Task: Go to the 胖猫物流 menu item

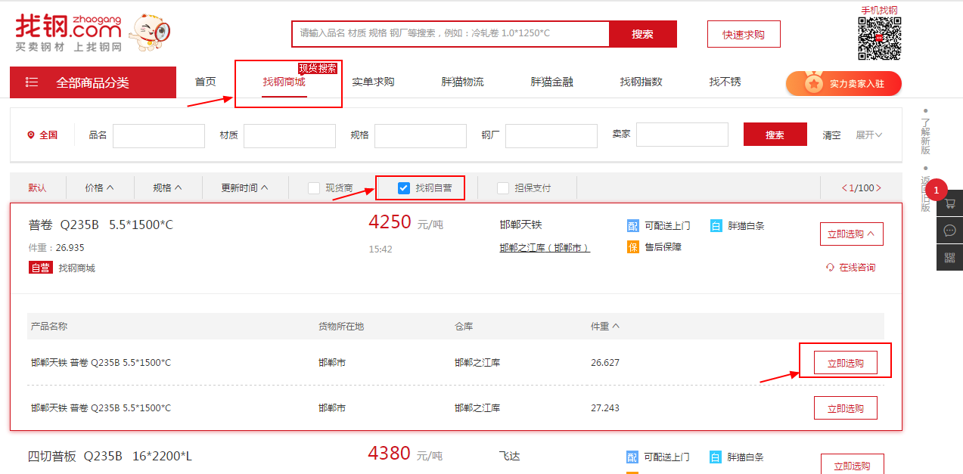Action: (x=462, y=82)
